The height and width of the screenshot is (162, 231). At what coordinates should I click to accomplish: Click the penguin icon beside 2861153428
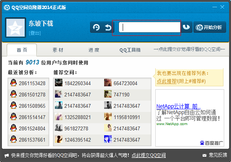point(13,83)
